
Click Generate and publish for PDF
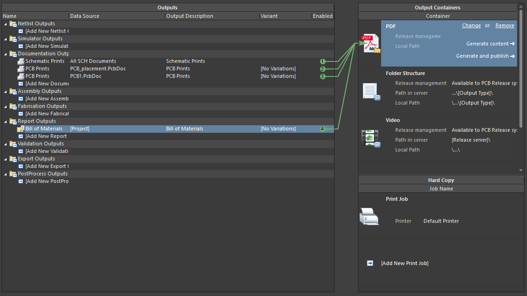point(485,56)
